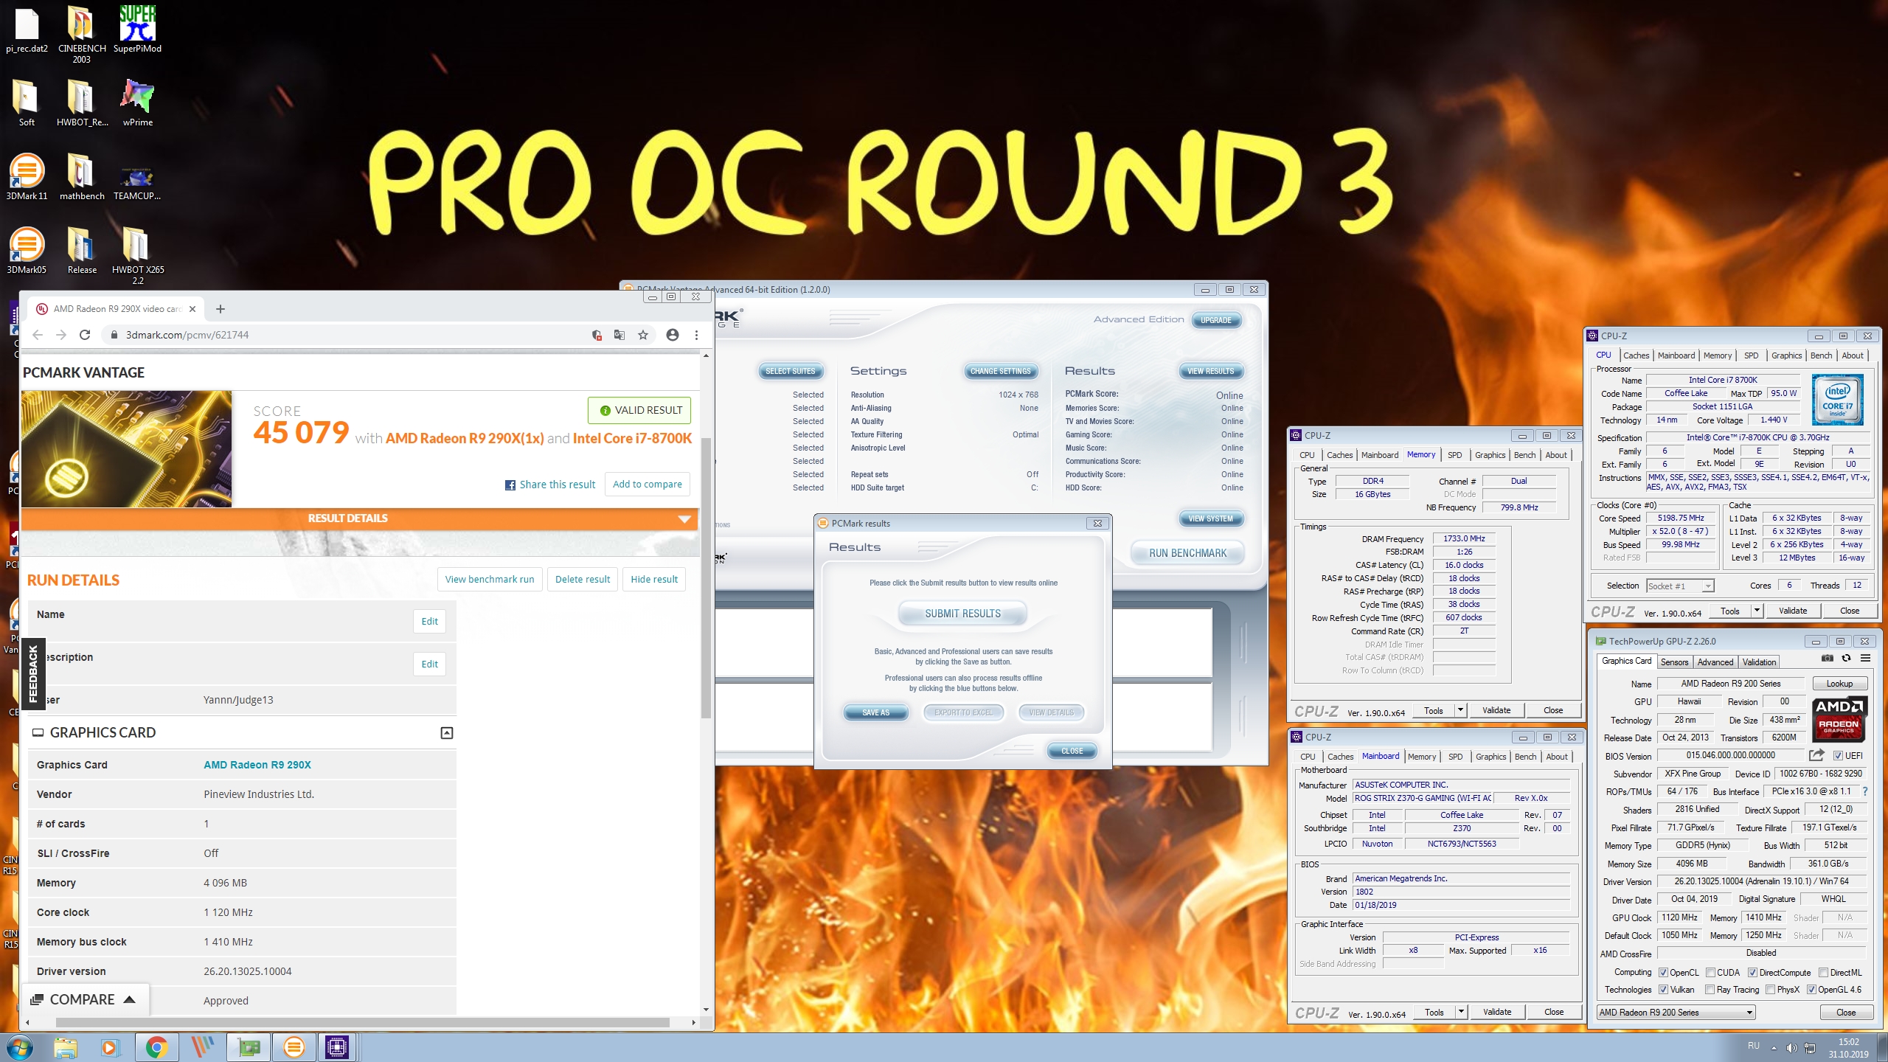This screenshot has width=1888, height=1062.
Task: Click Edit button next to Name
Action: click(x=429, y=621)
